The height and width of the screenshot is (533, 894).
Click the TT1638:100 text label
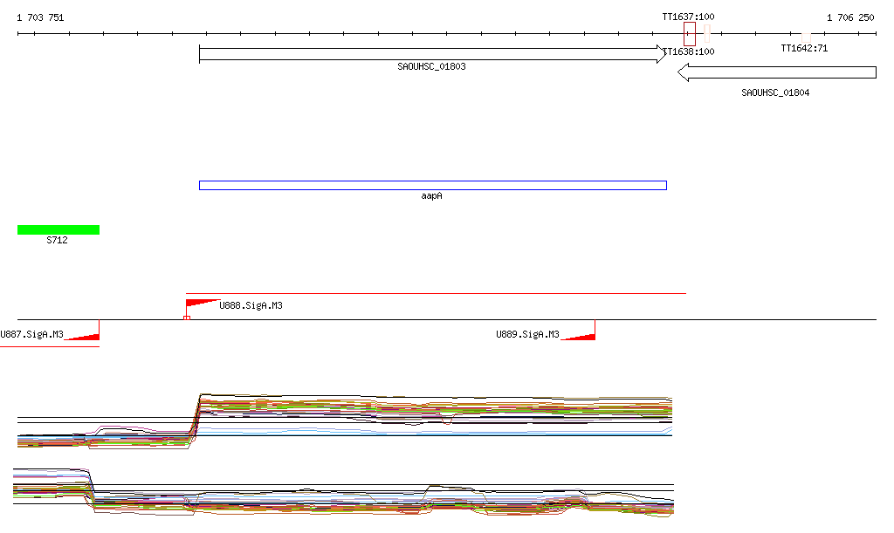click(690, 51)
